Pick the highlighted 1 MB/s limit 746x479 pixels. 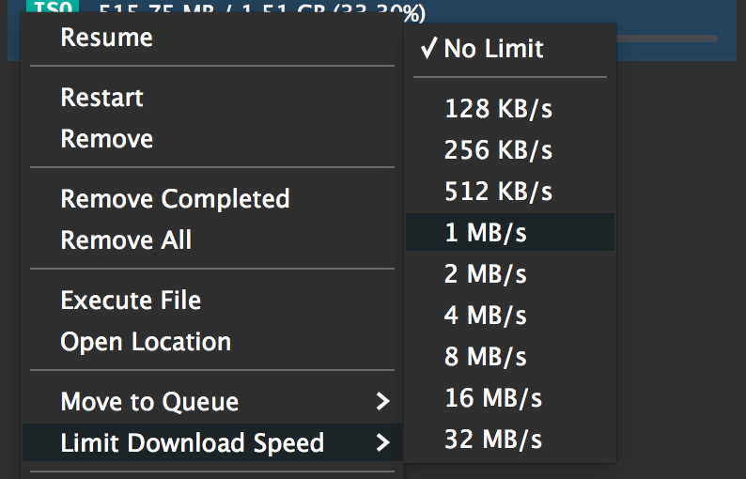point(486,233)
